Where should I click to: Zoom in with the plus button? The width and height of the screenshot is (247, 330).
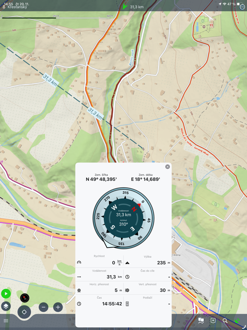coord(58,307)
